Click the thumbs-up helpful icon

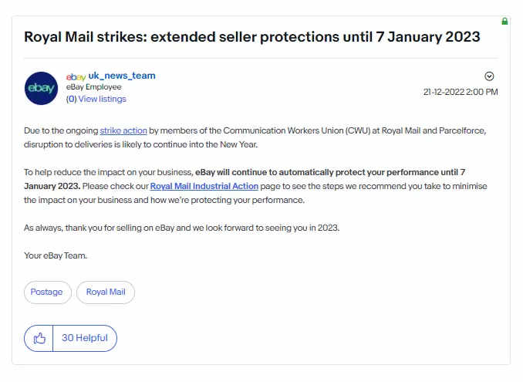[x=39, y=338]
